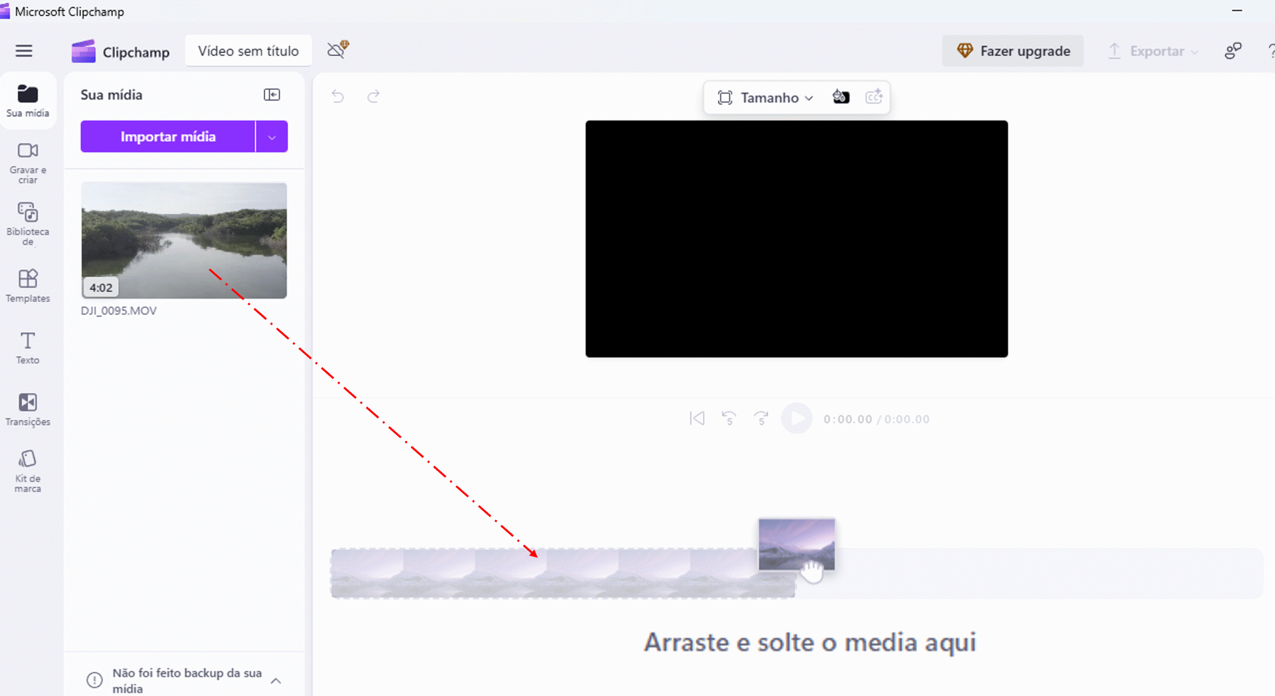Expand the backup warning chevron
The image size is (1275, 696).
click(x=276, y=681)
